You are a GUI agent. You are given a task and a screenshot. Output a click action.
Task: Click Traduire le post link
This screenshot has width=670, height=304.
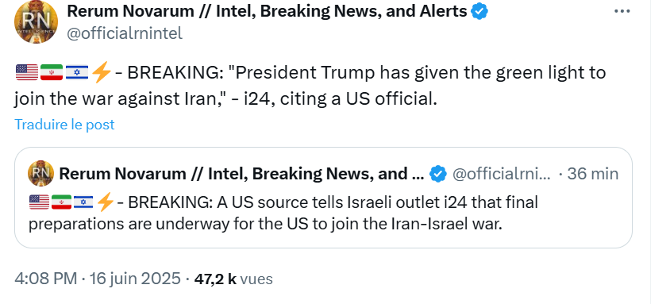click(x=64, y=125)
